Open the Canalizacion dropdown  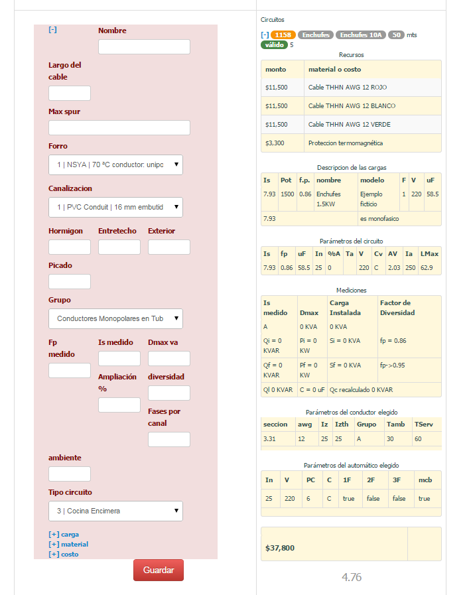coord(115,207)
